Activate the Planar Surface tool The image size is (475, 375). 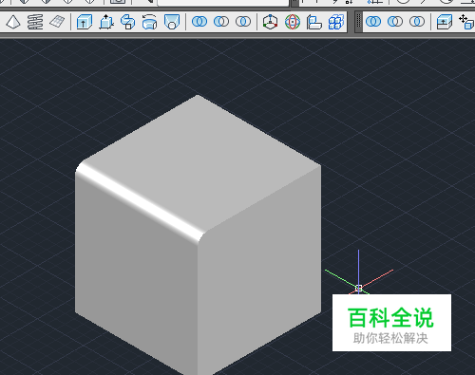coord(57,22)
